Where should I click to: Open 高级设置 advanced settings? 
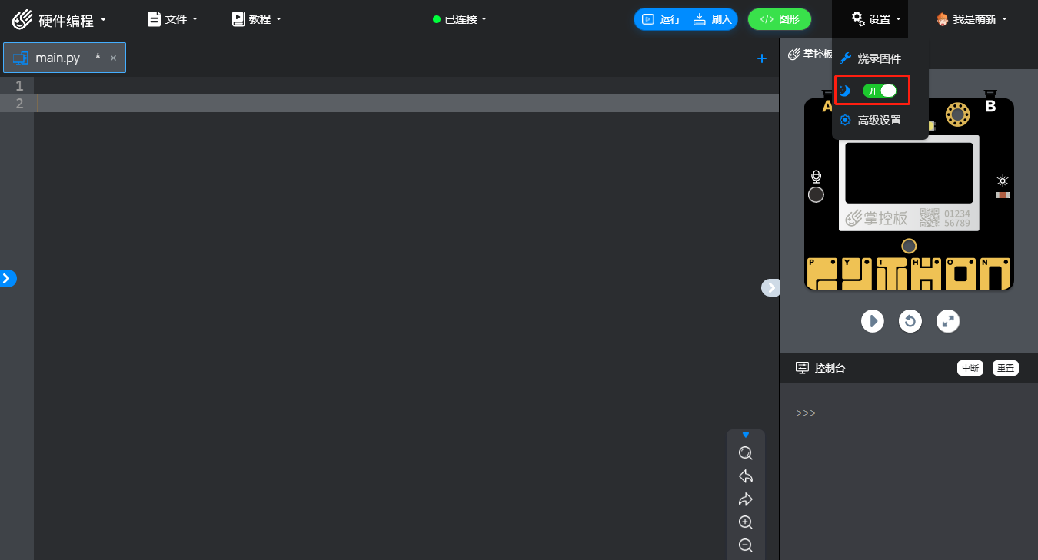click(870, 120)
